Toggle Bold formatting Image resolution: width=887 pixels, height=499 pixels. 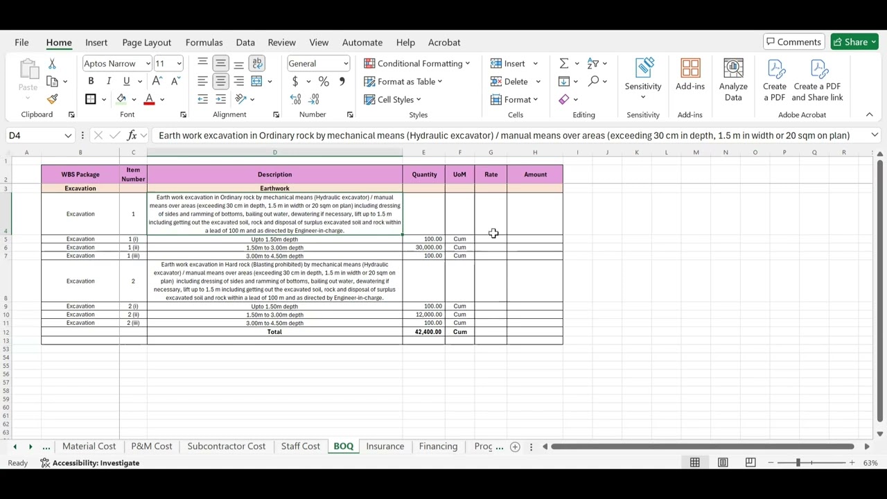(x=91, y=81)
